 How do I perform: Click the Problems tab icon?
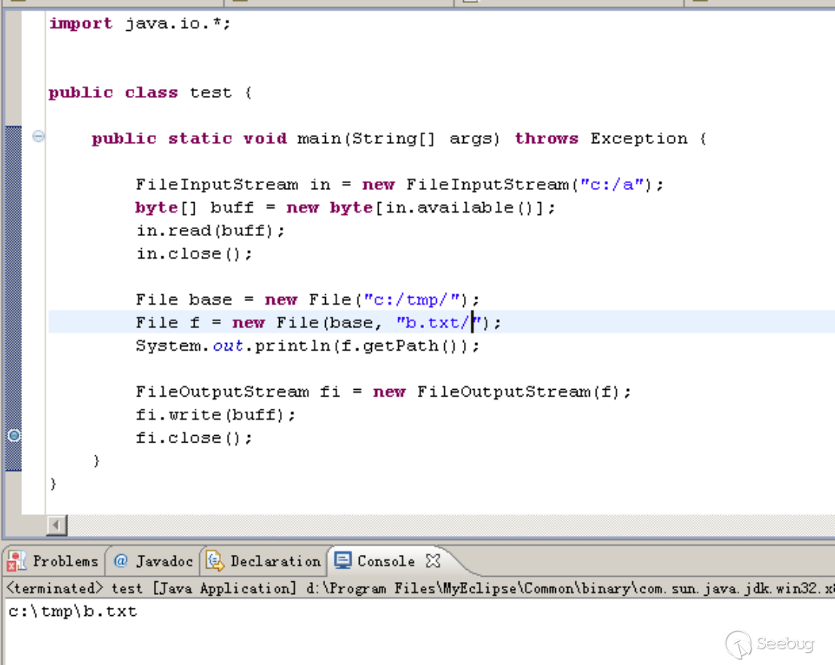coord(16,561)
